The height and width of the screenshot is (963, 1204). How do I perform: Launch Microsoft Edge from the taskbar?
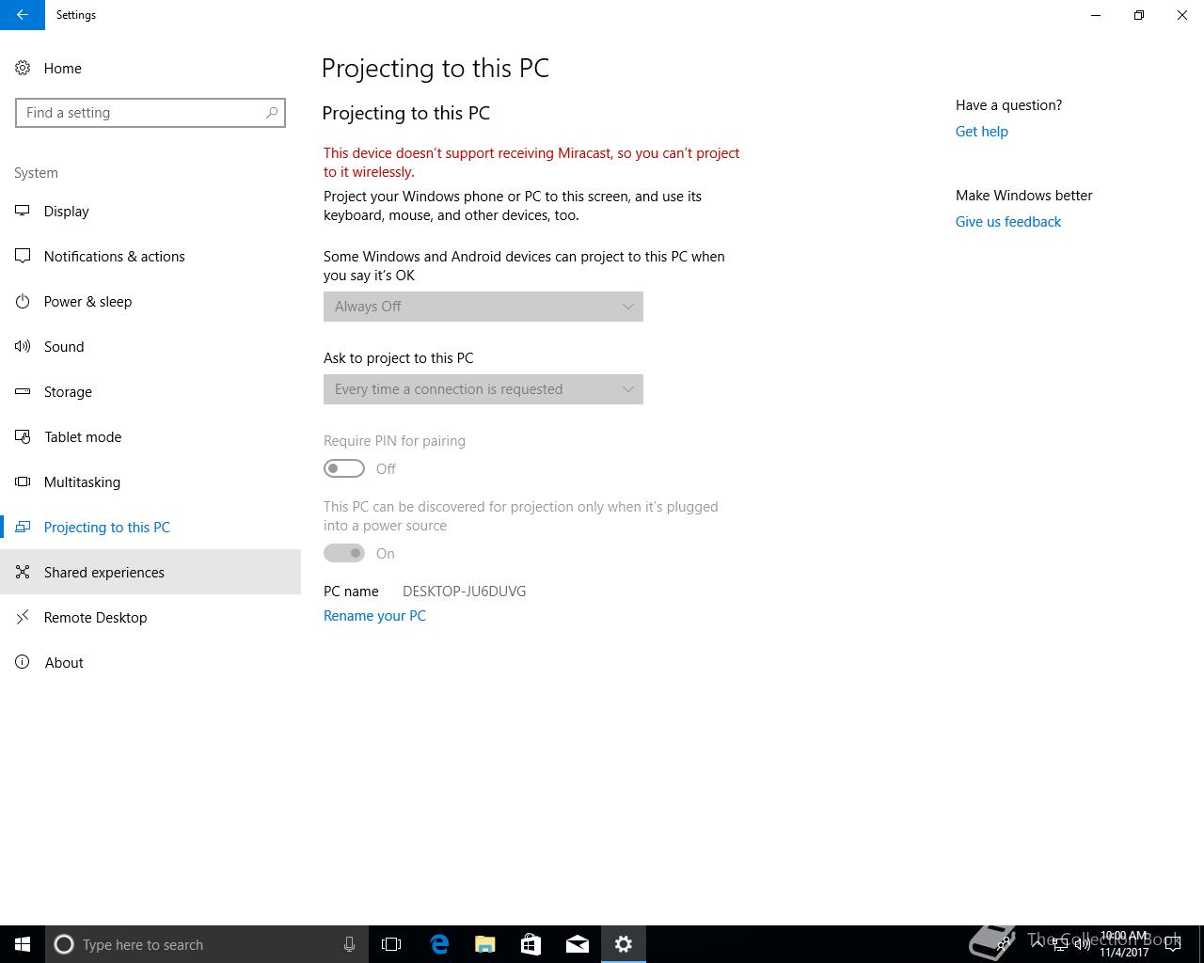[439, 944]
